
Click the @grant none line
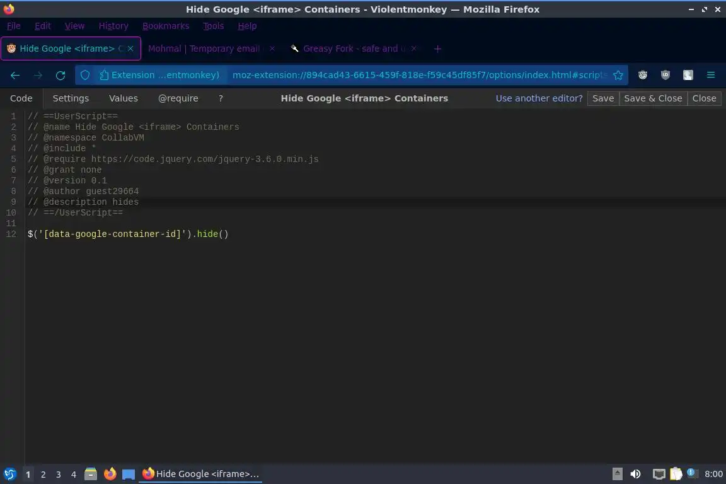[x=64, y=170]
